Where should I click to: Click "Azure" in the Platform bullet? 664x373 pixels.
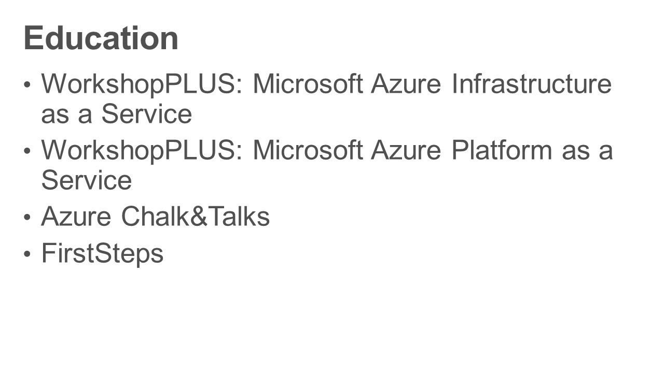point(407,150)
